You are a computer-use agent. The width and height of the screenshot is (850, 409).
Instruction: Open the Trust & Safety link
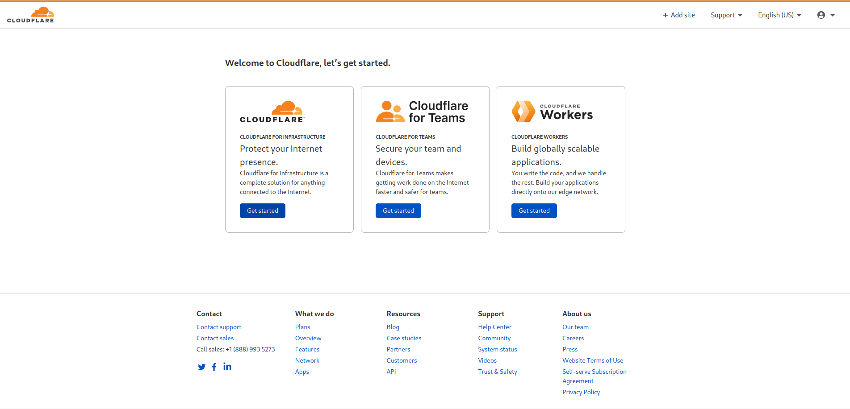498,372
